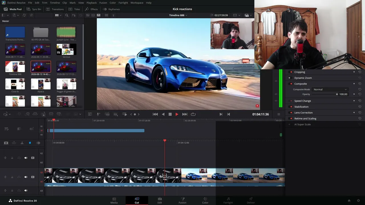
Task: Open the viewer options hamburger menu
Action: point(279,114)
